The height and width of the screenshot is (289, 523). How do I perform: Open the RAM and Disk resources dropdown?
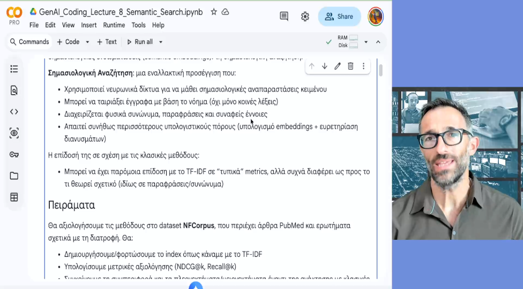click(x=366, y=42)
